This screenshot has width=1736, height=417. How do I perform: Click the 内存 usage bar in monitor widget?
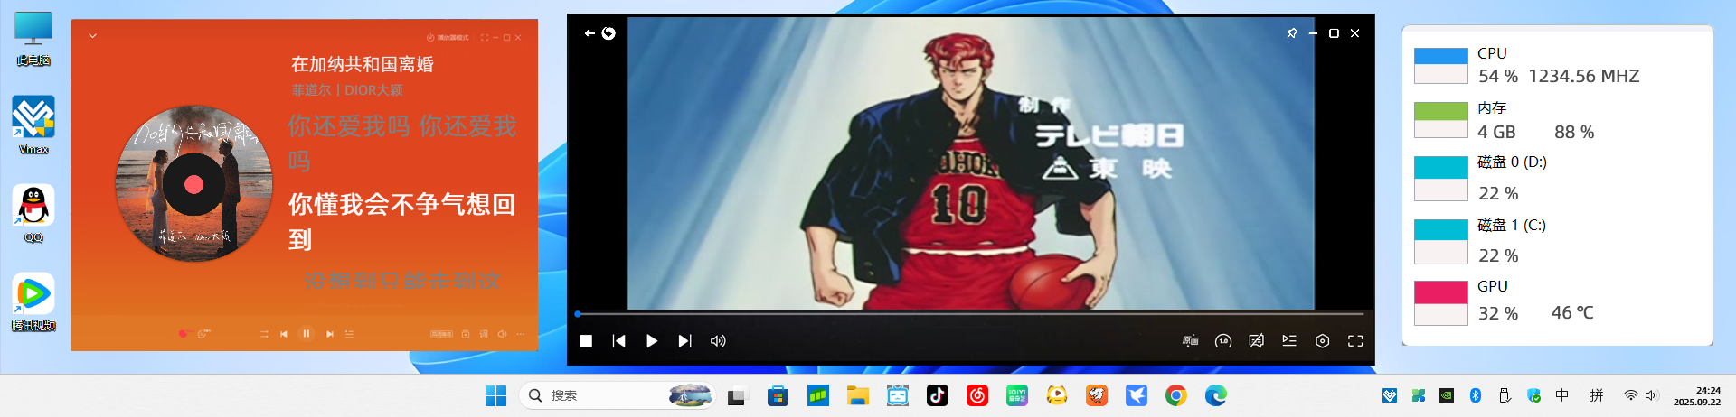coord(1440,120)
